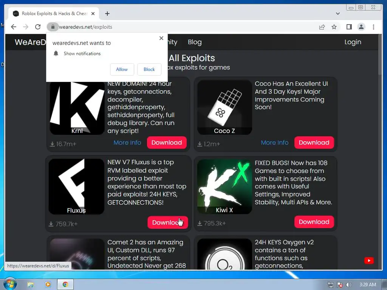Open More Info for Krnl

(127, 142)
